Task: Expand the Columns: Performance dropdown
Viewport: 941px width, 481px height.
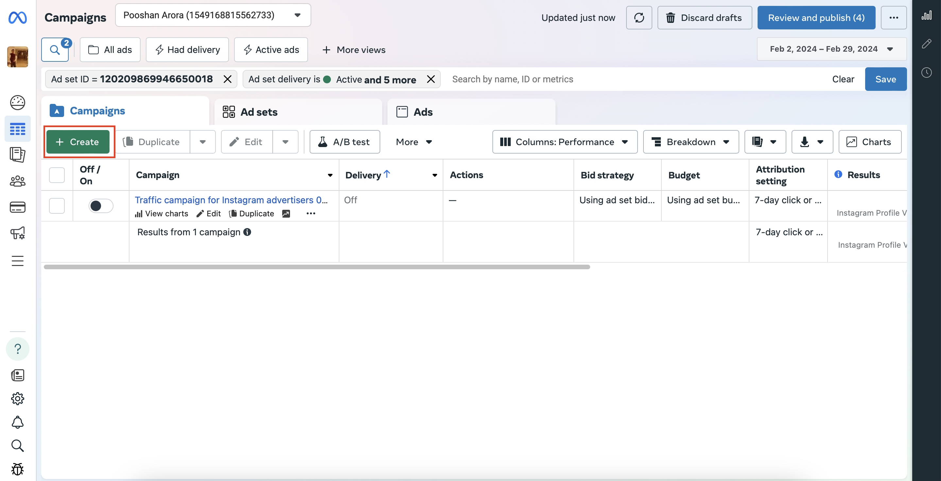Action: [x=565, y=142]
